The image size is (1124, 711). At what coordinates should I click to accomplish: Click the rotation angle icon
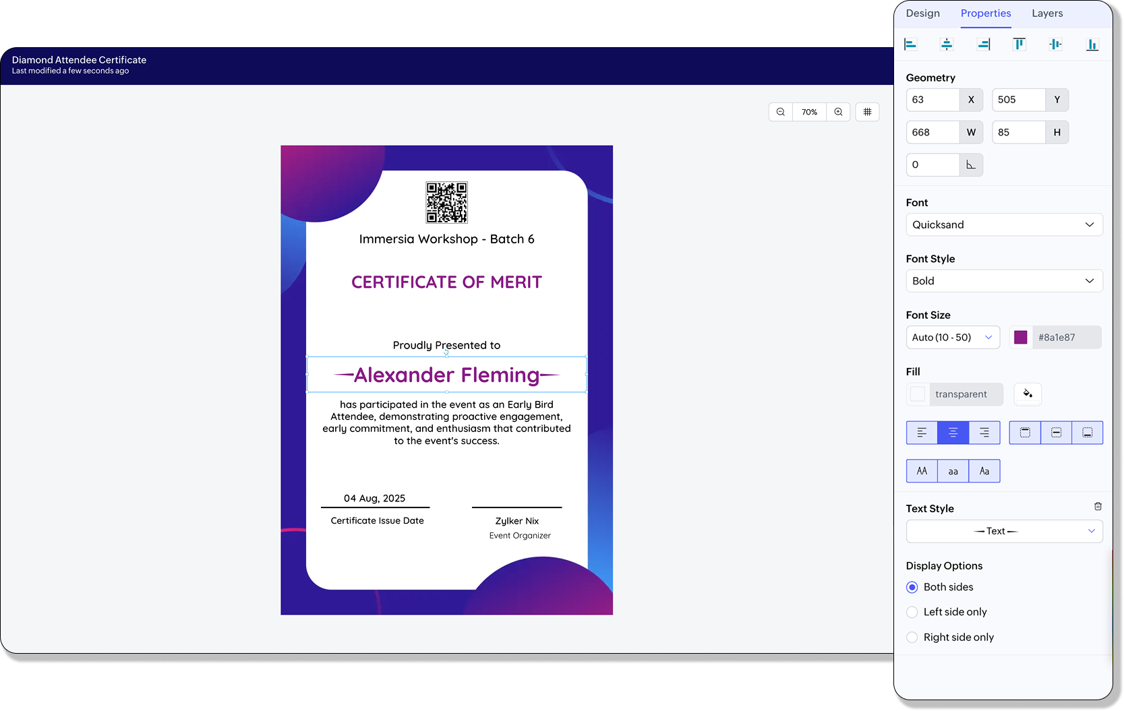coord(971,165)
